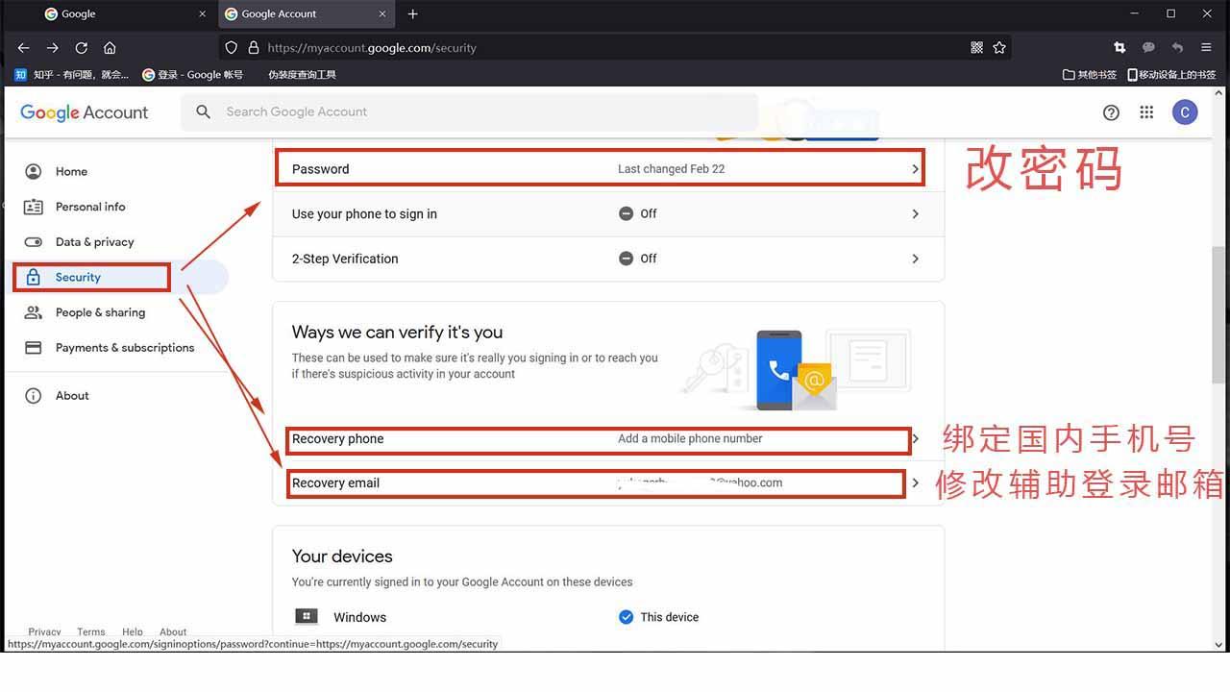
Task: Expand 2-Step Verification row chevron
Action: click(915, 259)
